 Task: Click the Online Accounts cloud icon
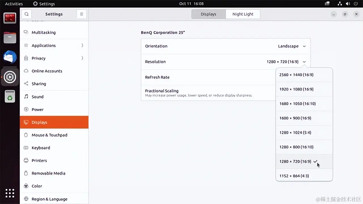click(x=26, y=71)
